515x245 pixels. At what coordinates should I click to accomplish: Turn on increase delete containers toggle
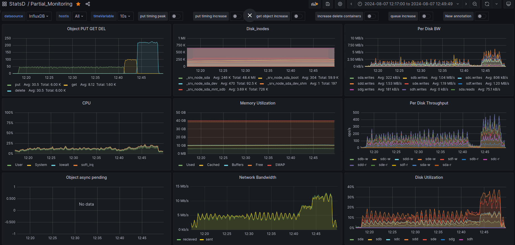[371, 16]
